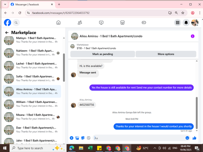203x152 pixels.
Task: Click the browser back arrow
Action: tap(6, 13)
